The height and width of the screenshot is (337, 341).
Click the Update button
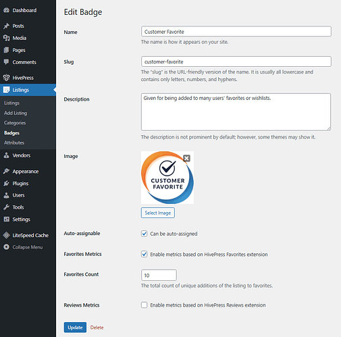[x=75, y=328]
